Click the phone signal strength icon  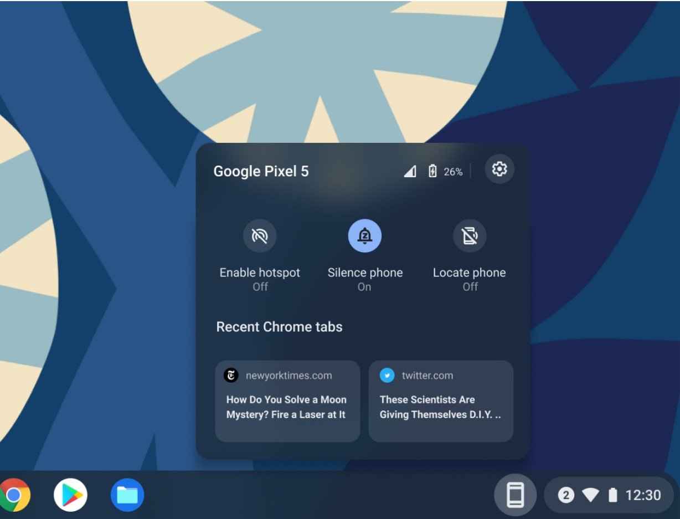[x=410, y=171]
